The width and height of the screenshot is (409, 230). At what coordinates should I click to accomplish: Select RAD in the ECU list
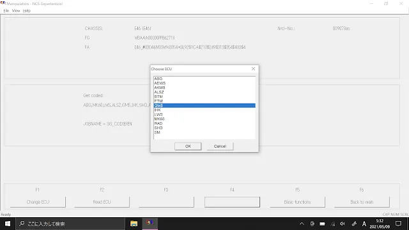tap(204, 123)
